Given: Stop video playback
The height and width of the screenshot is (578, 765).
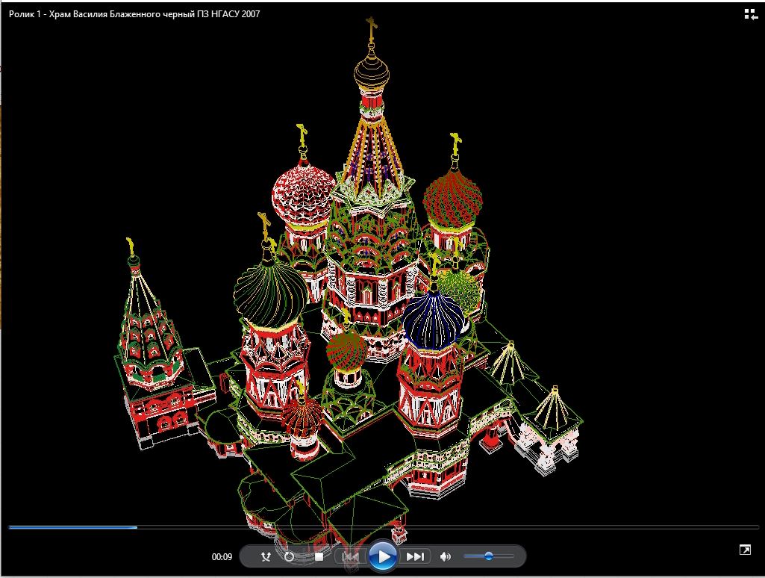Looking at the screenshot, I should [319, 556].
